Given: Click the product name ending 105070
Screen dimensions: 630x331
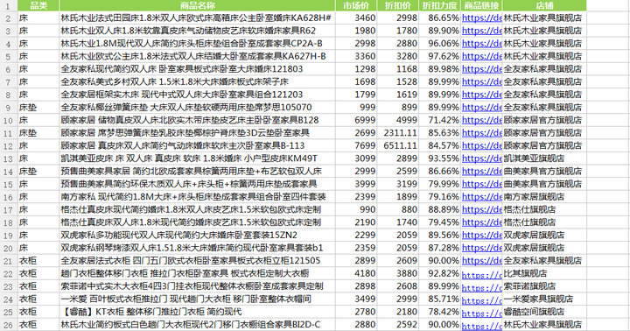Looking at the screenshot, I should (186, 108).
